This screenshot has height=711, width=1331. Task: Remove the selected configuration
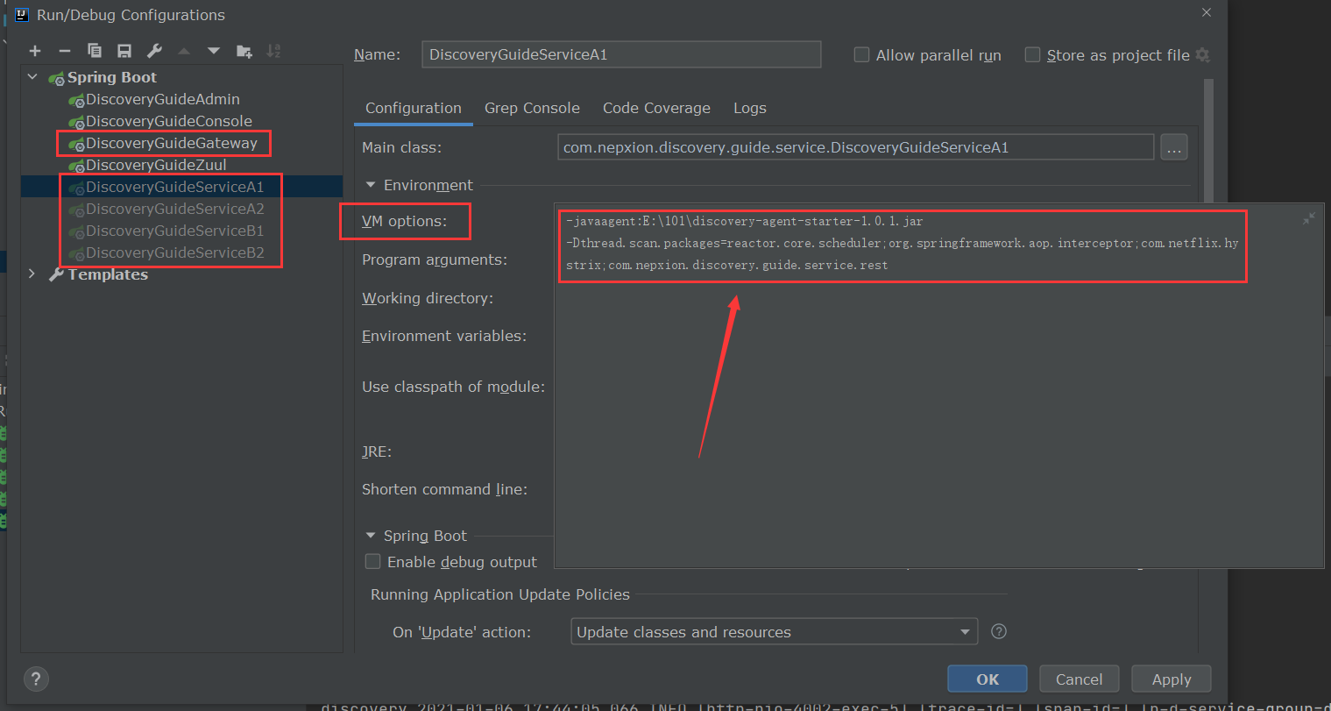click(x=65, y=51)
